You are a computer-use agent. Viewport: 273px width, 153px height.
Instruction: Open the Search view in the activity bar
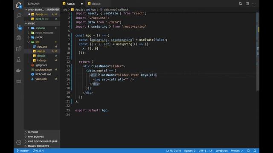pos(19,16)
